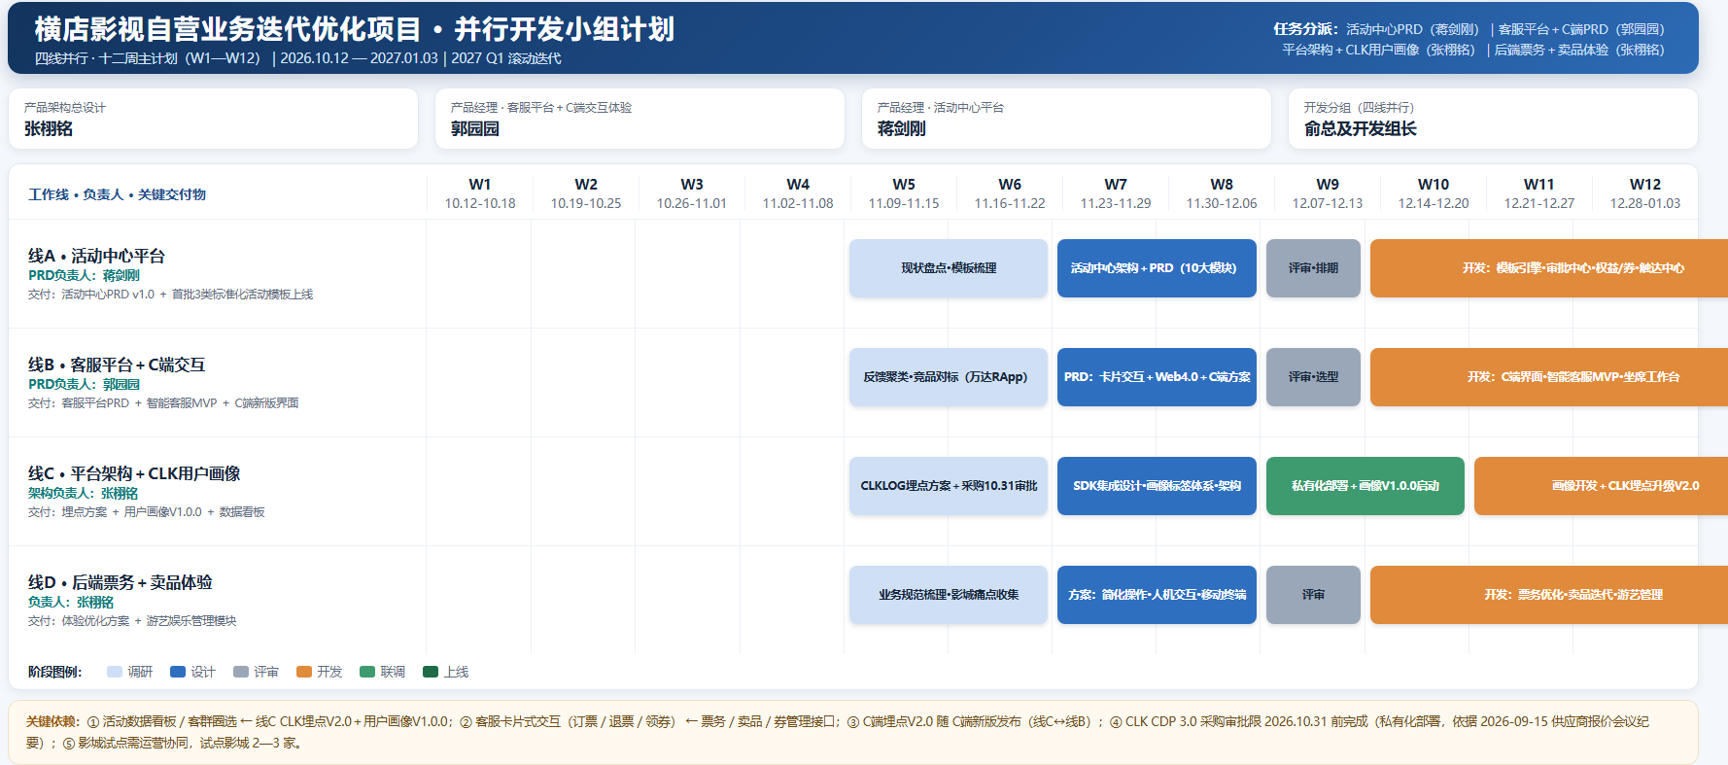The height and width of the screenshot is (765, 1728).
Task: Select the W1 week column header
Action: pos(480,193)
